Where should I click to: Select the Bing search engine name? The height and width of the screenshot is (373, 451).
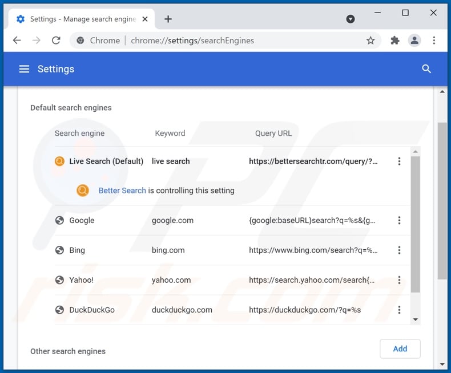(77, 250)
